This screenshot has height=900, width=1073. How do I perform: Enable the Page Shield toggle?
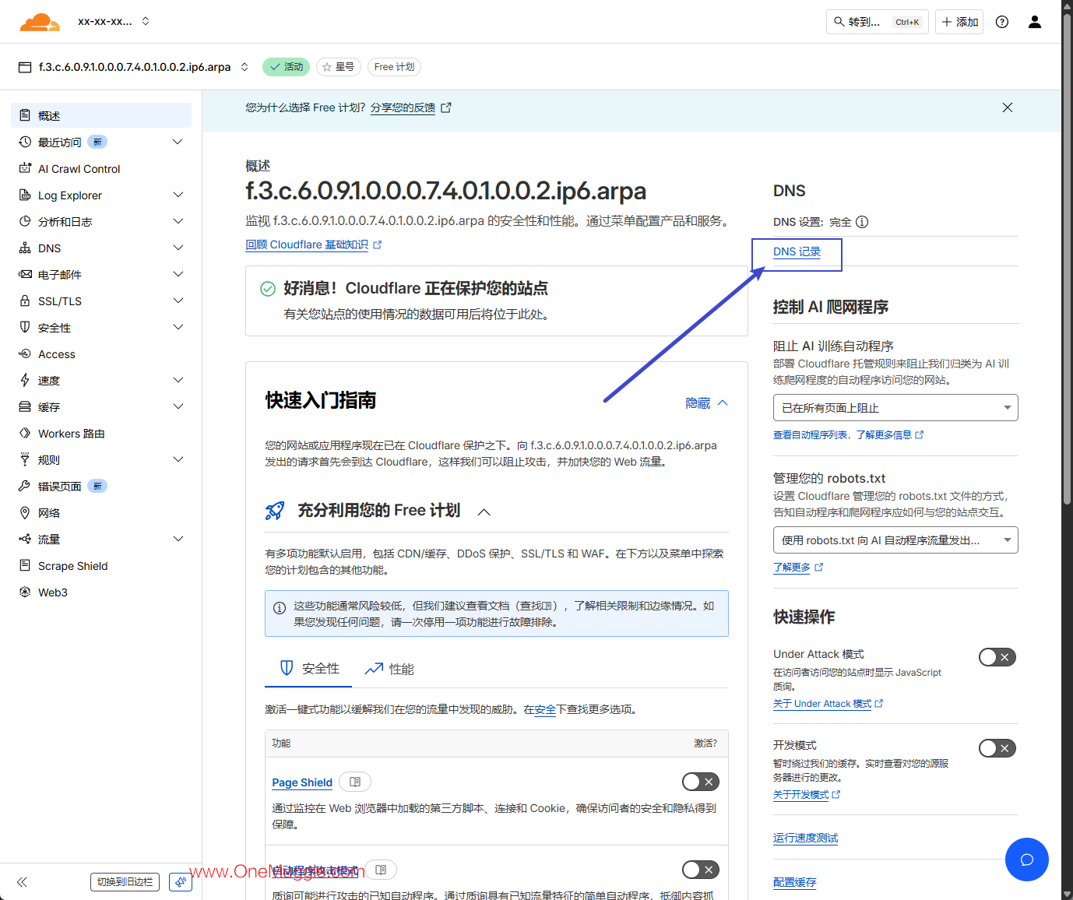[x=700, y=782]
